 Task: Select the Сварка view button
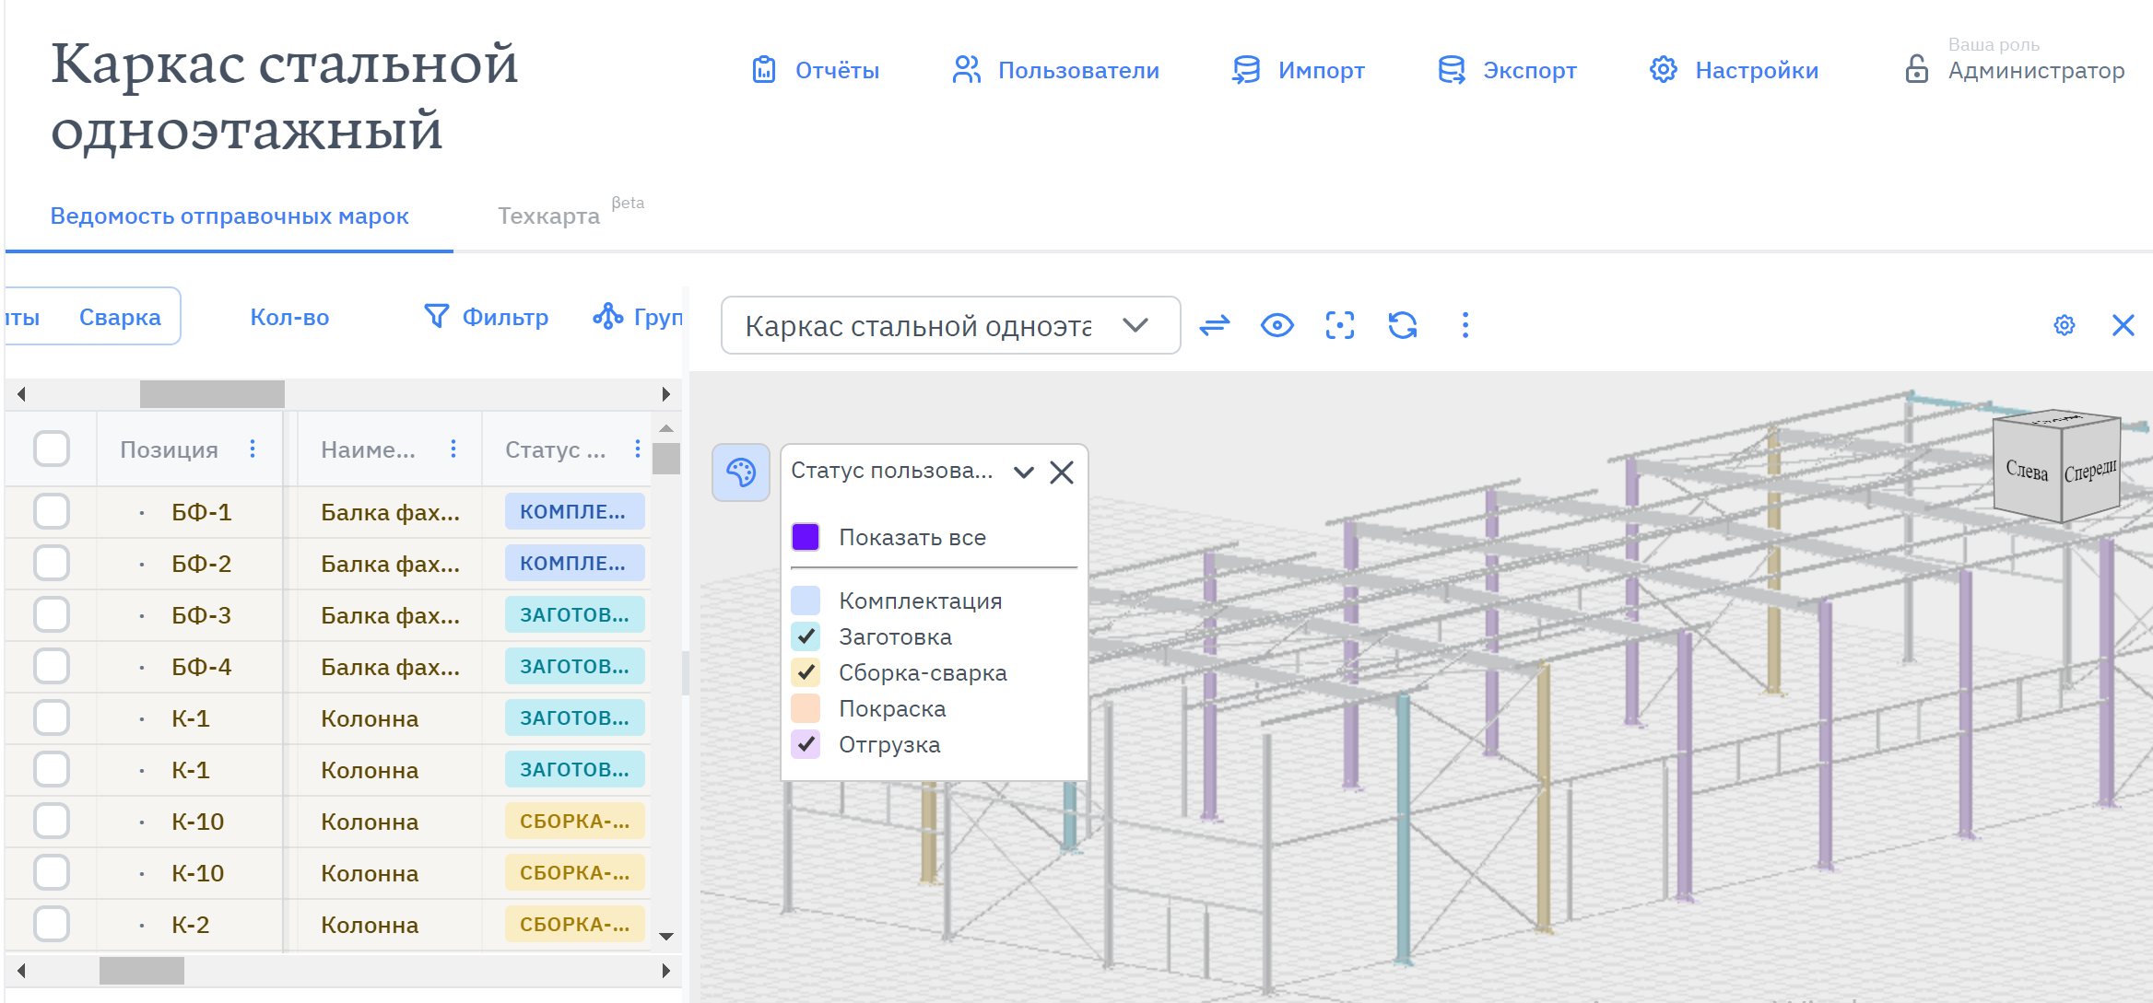pos(120,318)
